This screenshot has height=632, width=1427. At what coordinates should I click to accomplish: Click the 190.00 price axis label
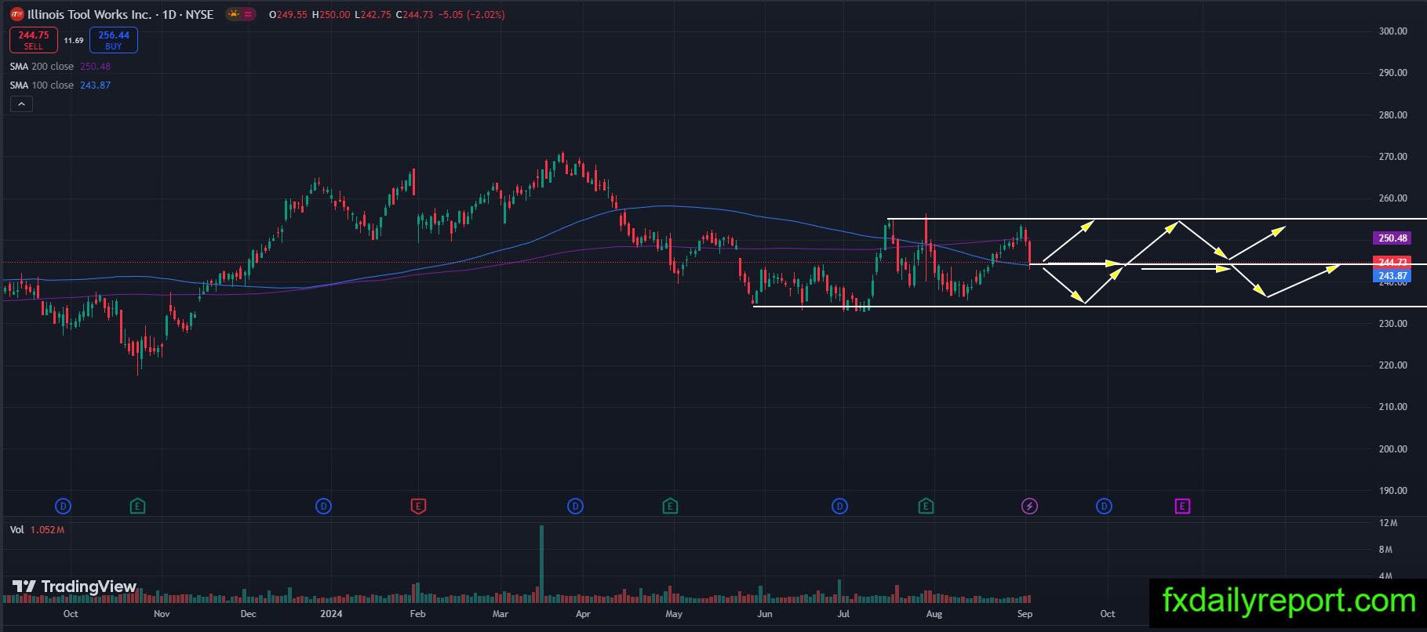click(x=1392, y=491)
